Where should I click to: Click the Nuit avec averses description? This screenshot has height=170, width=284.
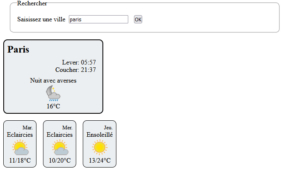pyautogui.click(x=53, y=80)
